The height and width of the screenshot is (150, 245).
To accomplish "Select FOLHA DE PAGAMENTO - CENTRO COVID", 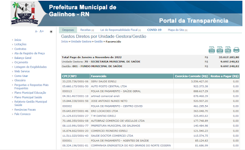I will [x=150, y=106].
